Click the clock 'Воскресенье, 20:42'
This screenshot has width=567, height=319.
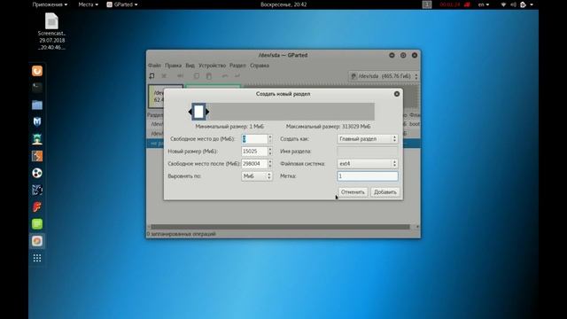pos(283,4)
